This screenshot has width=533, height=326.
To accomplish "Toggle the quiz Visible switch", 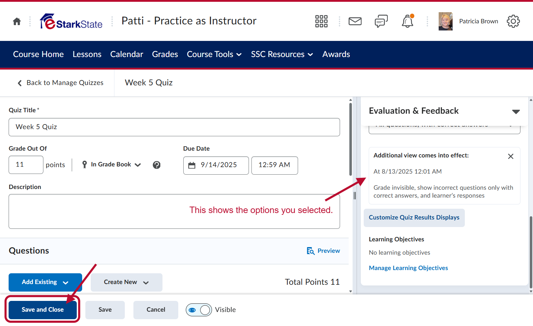I will (x=199, y=310).
